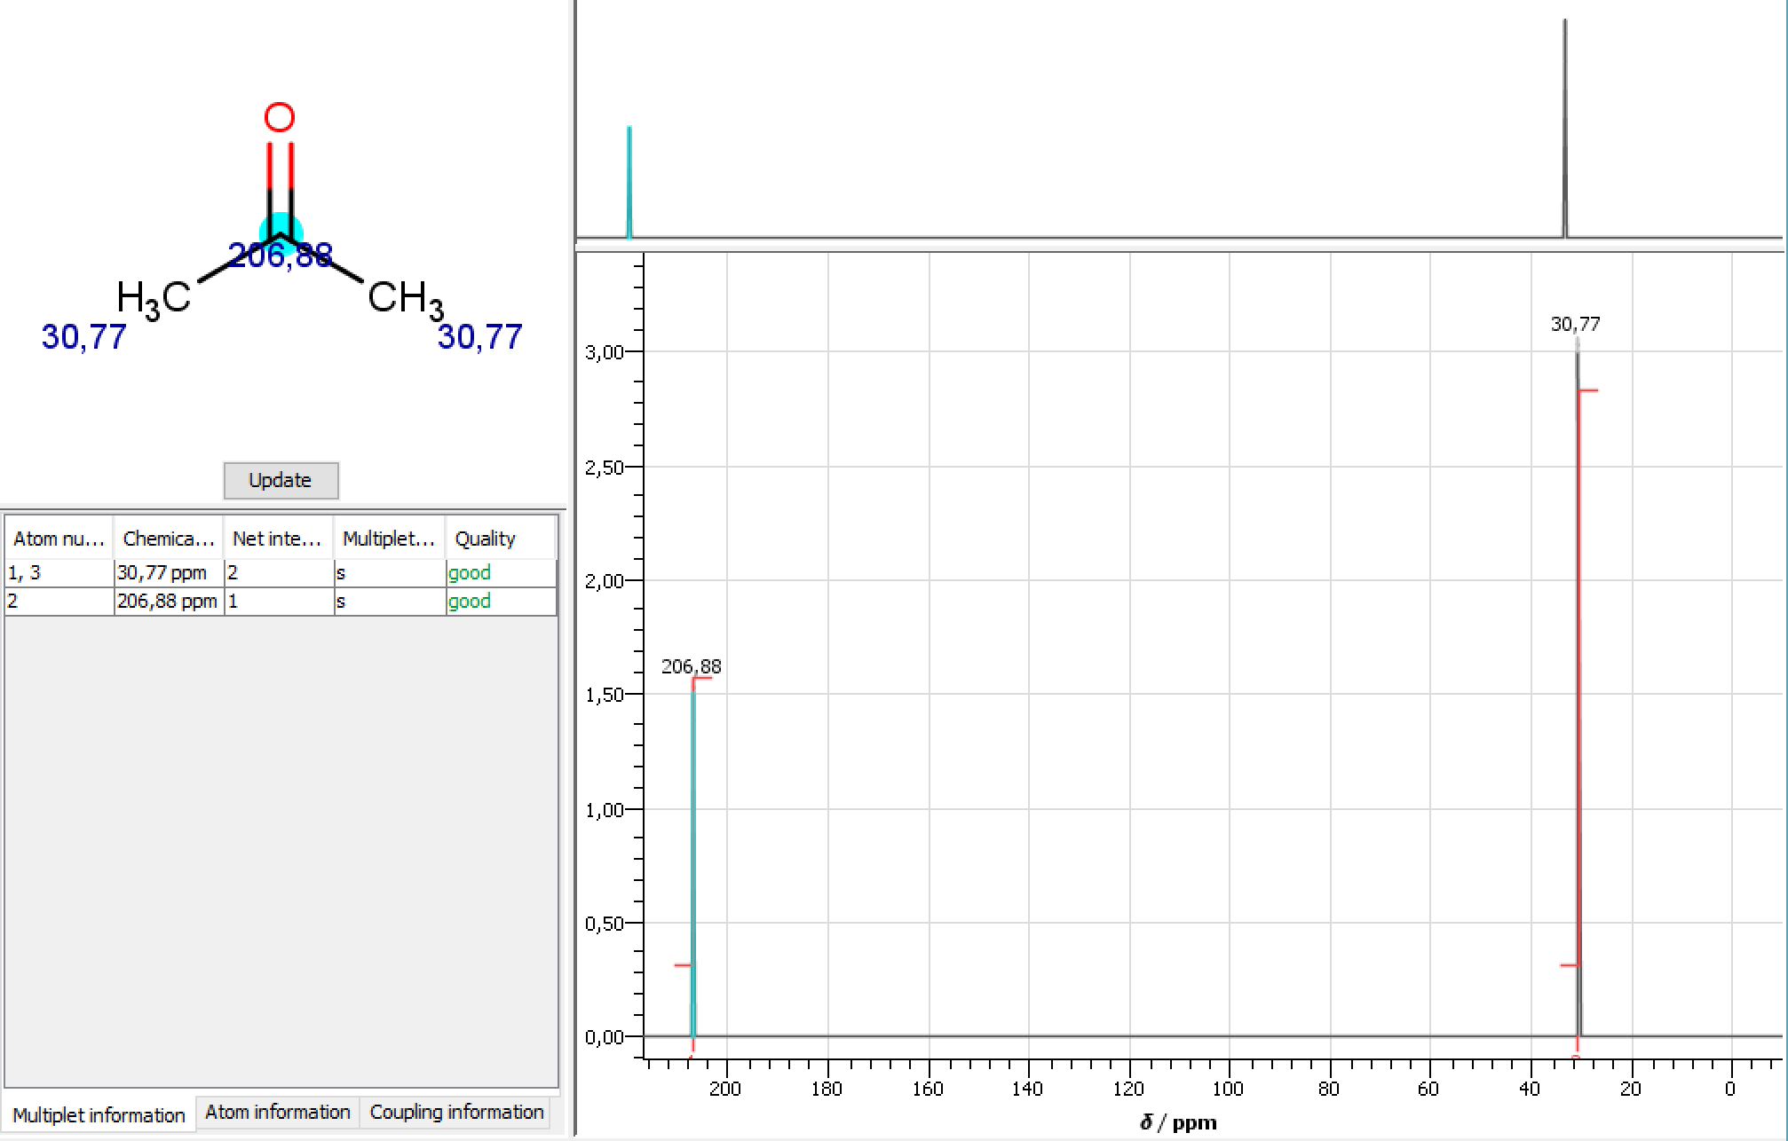Sort by Chemical shift column header
This screenshot has width=1788, height=1141.
coord(168,539)
